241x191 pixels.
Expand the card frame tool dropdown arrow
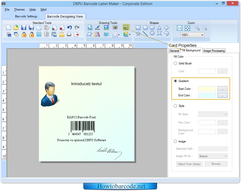119,35
